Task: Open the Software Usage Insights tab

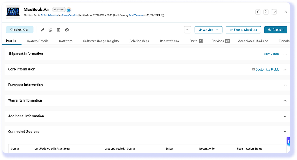Action: click(x=101, y=41)
